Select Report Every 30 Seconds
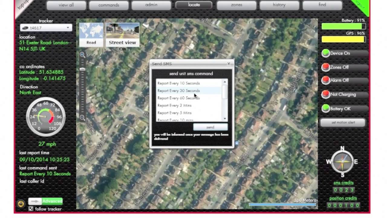Viewport: 387px width, 218px height. coord(189,91)
